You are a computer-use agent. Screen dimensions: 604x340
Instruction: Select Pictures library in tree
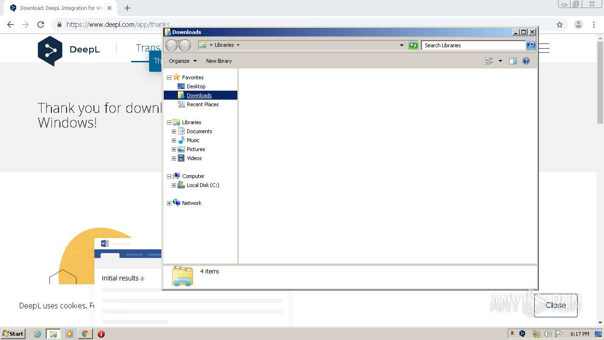(x=196, y=149)
